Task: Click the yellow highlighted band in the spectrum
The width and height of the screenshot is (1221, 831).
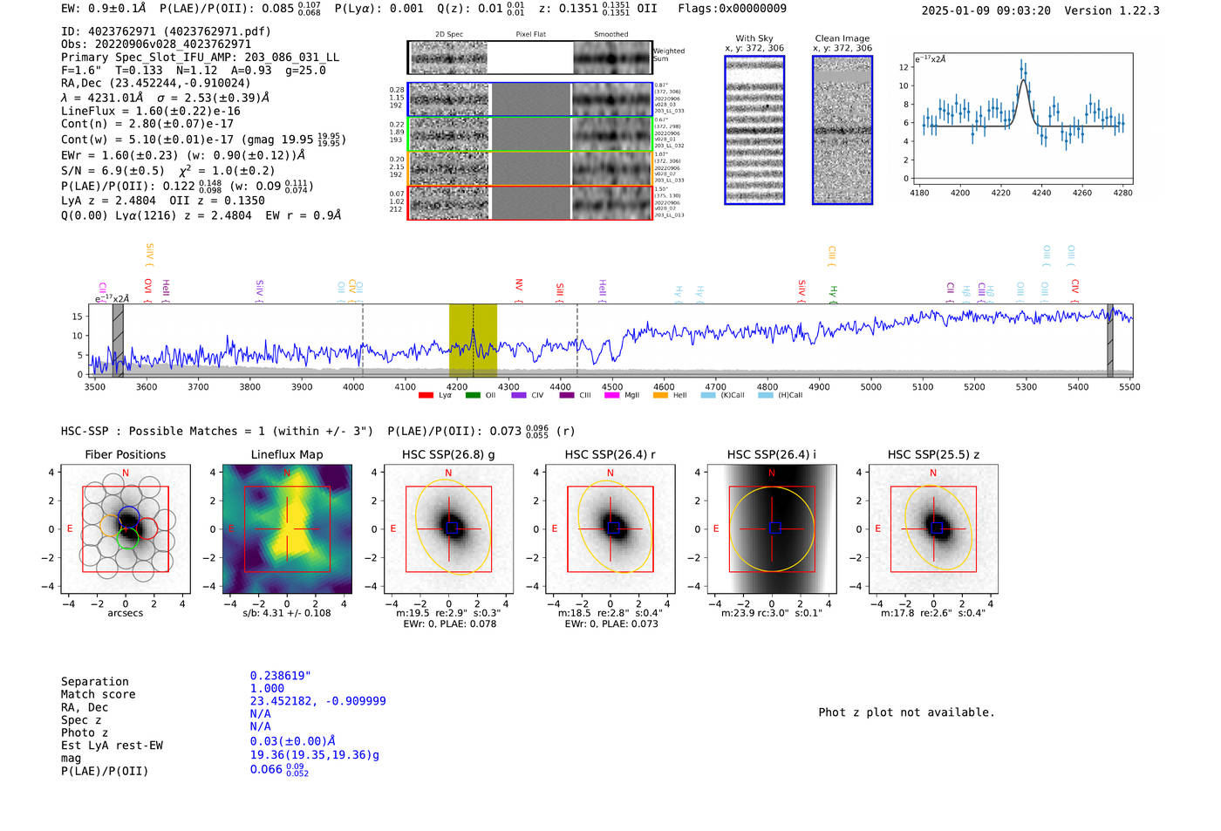Action: pos(473,340)
